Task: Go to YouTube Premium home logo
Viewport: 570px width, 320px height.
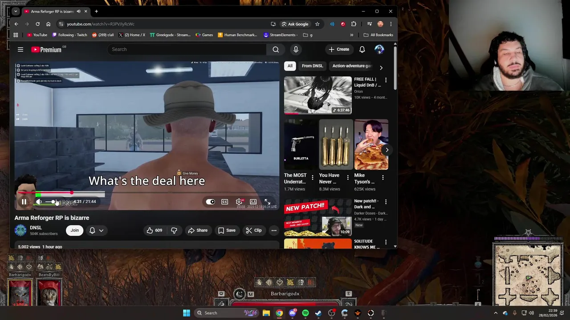Action: pos(47,49)
